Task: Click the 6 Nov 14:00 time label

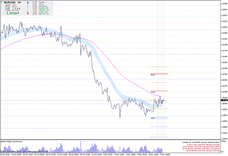Action: pos(165,155)
